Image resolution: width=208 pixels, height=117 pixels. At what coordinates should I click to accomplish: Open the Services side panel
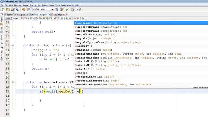2,39
